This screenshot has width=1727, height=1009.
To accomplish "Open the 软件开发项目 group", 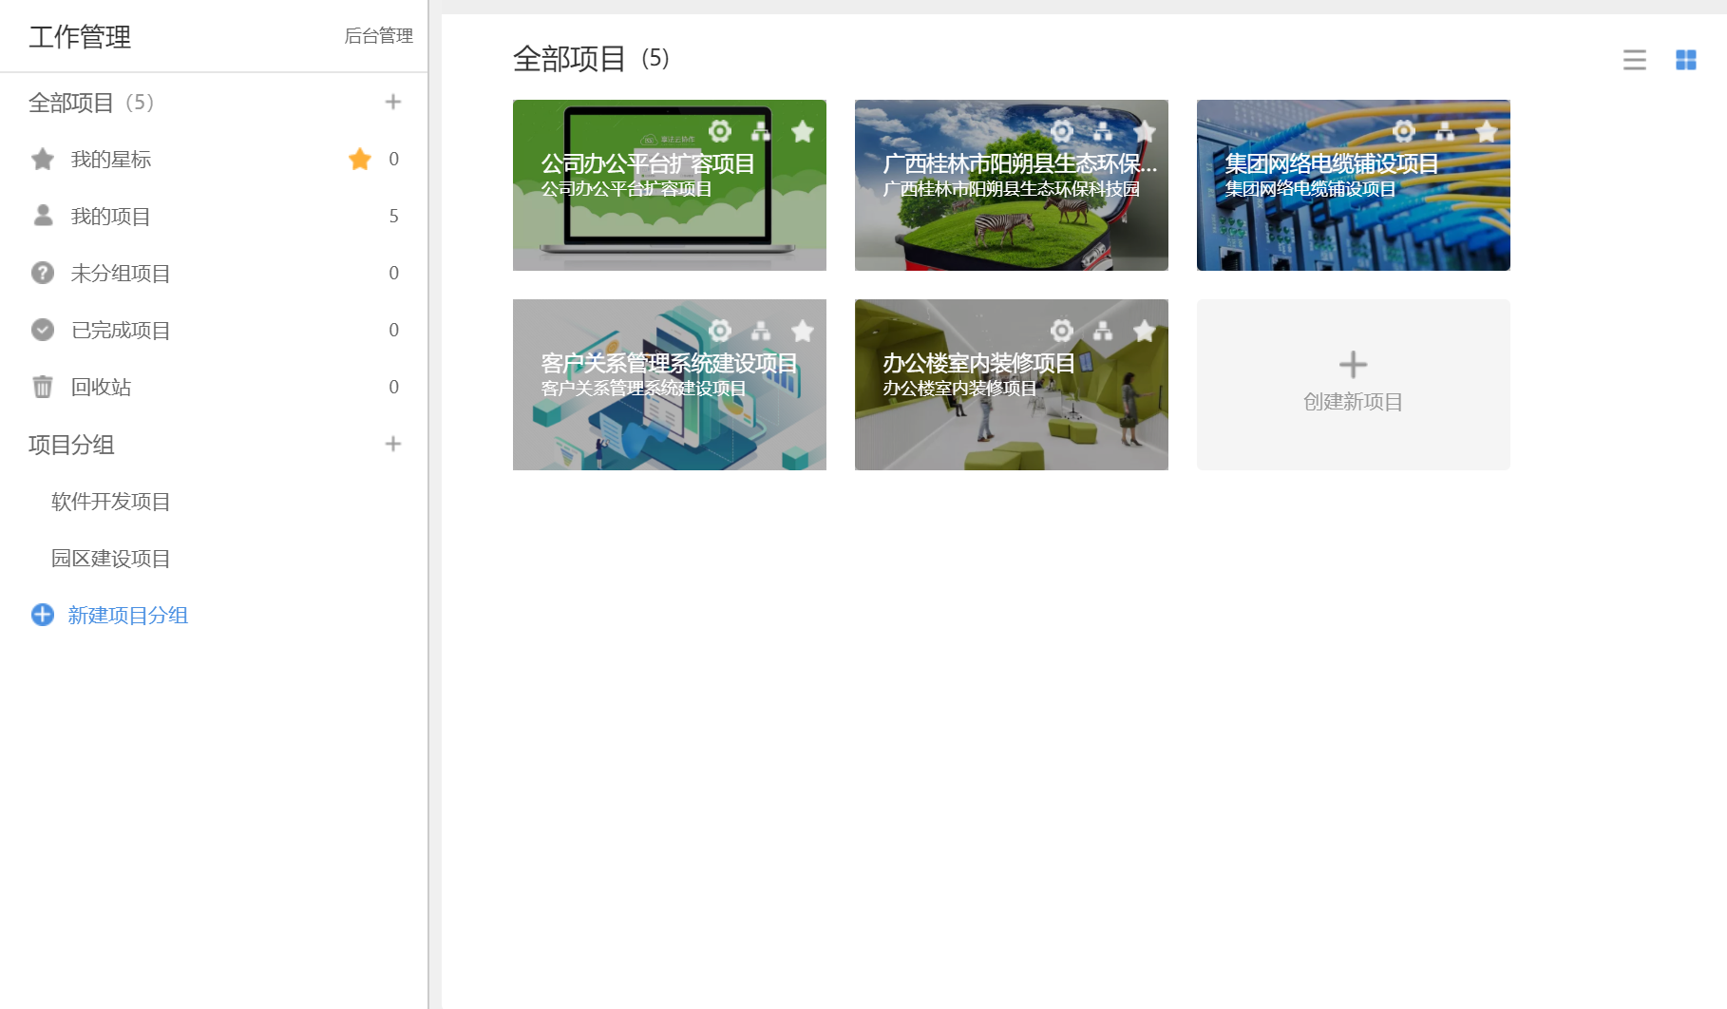I will point(111,502).
